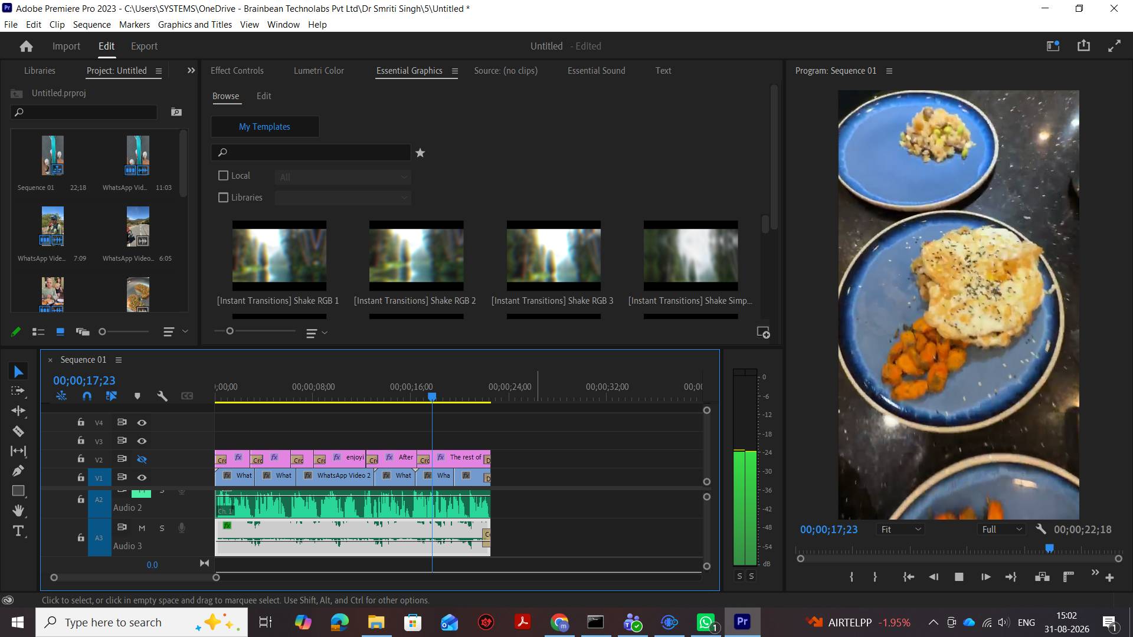
Task: Open the Sequence menu
Action: [x=91, y=25]
